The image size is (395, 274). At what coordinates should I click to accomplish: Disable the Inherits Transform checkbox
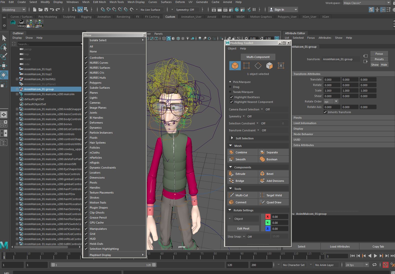point(325,112)
